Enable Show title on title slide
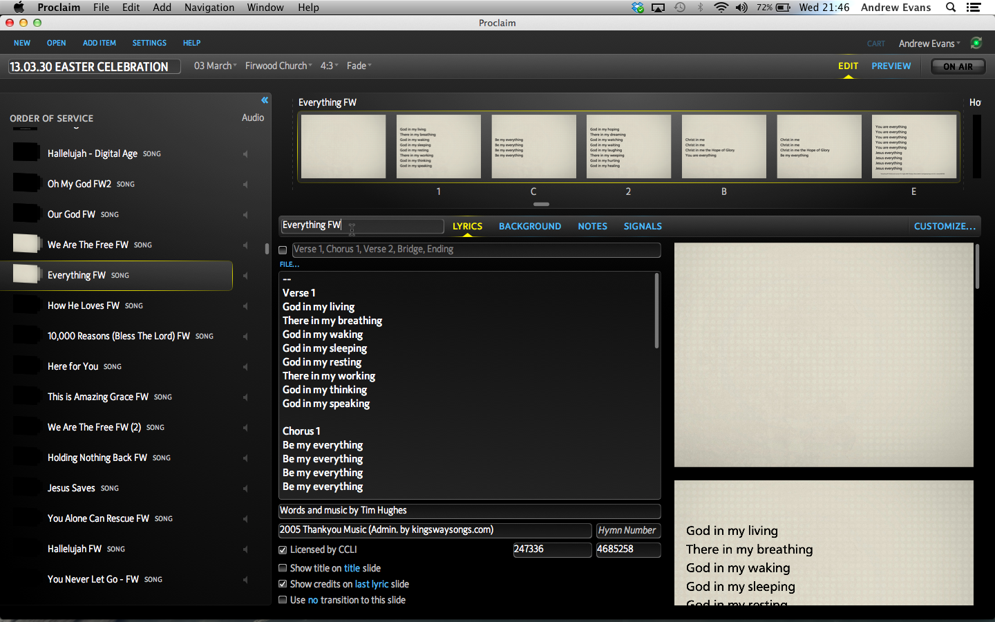The image size is (995, 622). 283,568
